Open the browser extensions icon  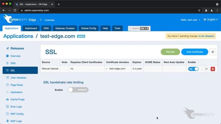point(206,10)
